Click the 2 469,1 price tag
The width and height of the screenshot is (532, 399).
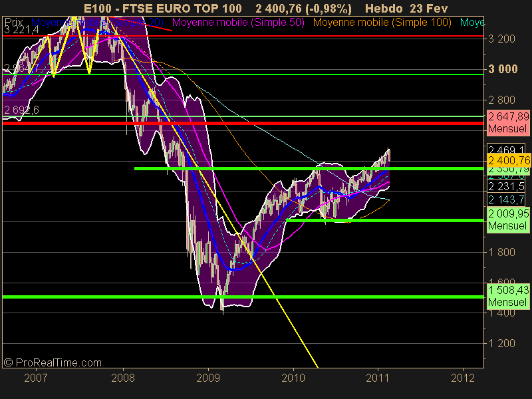click(506, 150)
